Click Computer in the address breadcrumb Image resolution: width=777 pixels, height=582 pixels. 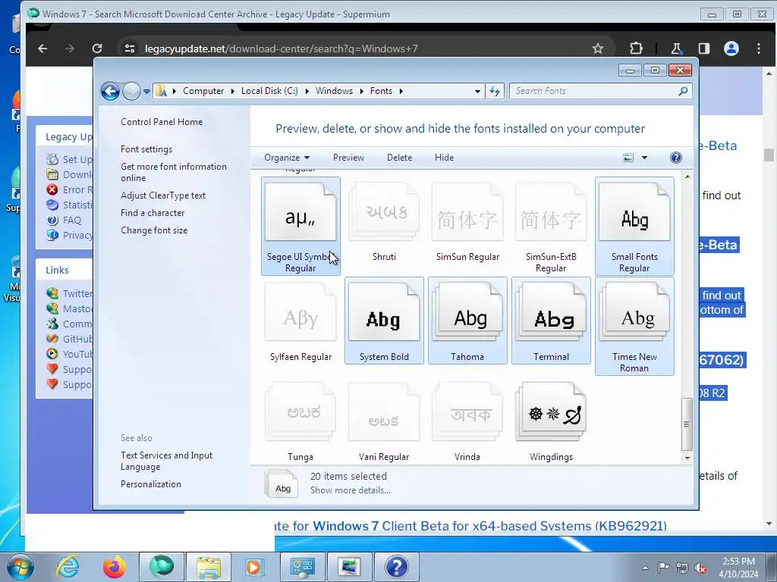[x=203, y=91]
